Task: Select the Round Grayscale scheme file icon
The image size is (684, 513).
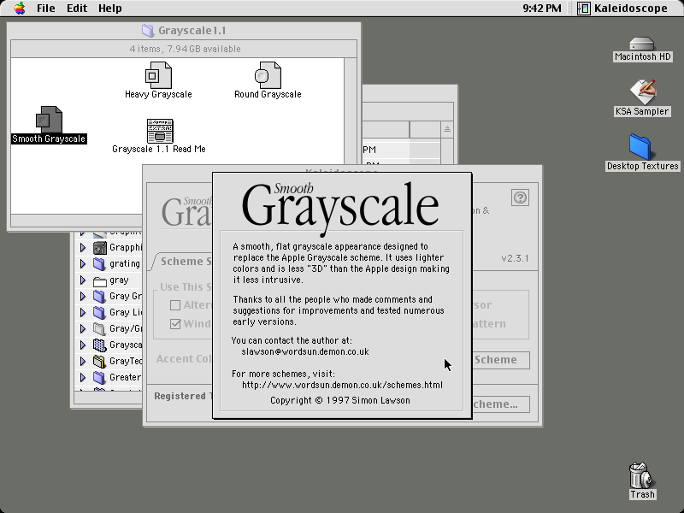Action: point(268,75)
